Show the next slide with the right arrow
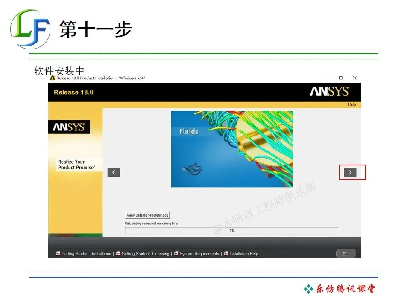This screenshot has height=307, width=410. click(x=350, y=172)
